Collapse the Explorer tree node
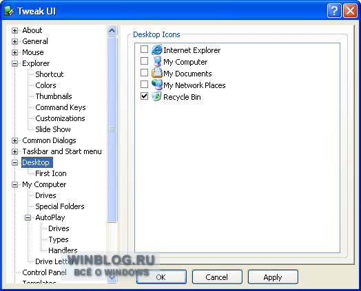 pos(14,64)
